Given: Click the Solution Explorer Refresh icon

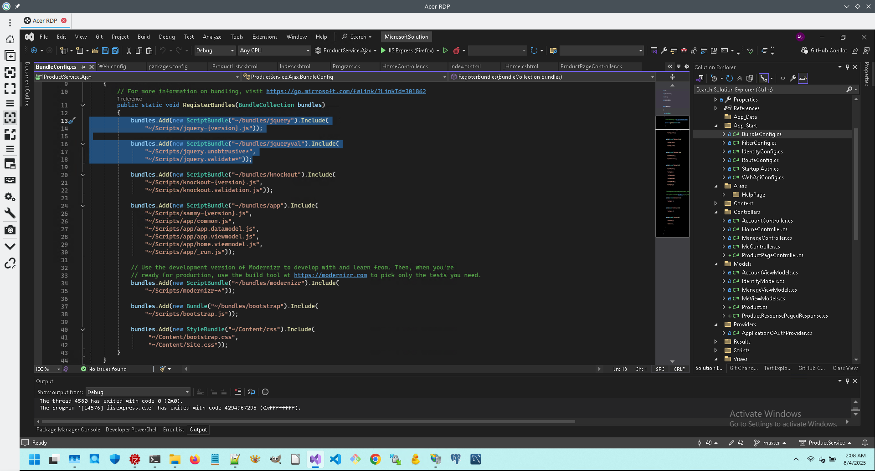Looking at the screenshot, I should 729,78.
